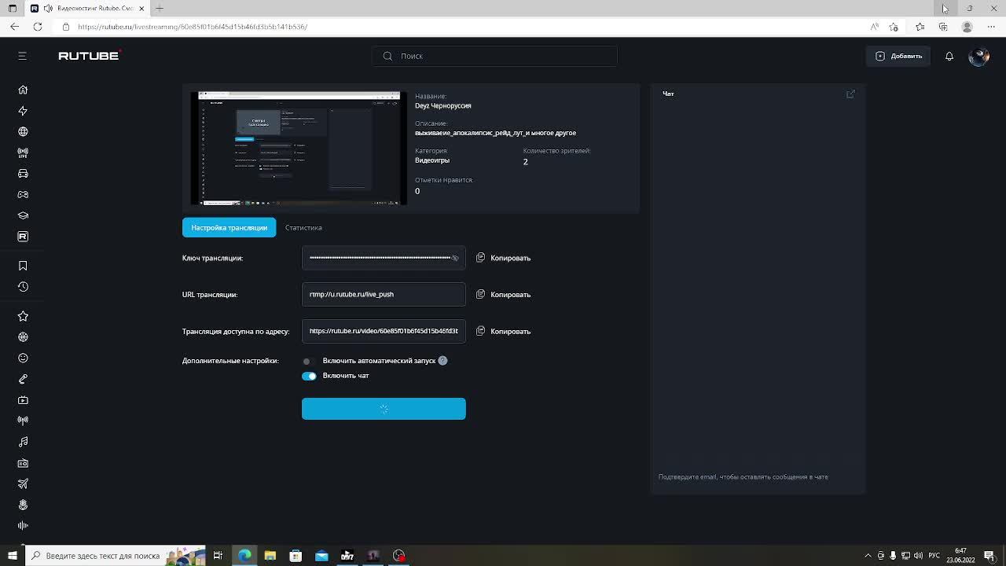This screenshot has width=1006, height=566.
Task: Open the Mail app in taskbar
Action: click(321, 556)
